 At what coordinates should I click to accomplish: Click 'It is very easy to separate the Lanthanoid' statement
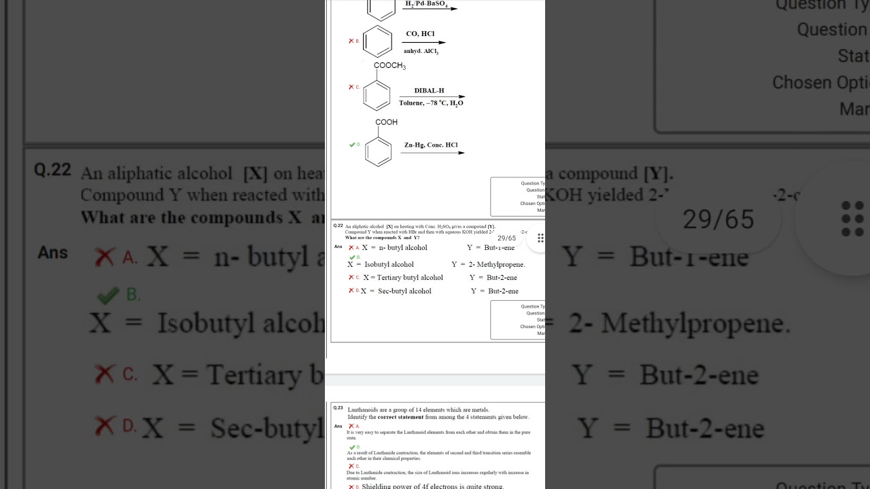438,435
